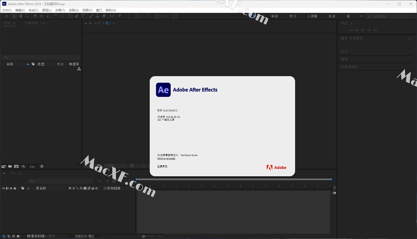Open the timeline panel menu

20,173
